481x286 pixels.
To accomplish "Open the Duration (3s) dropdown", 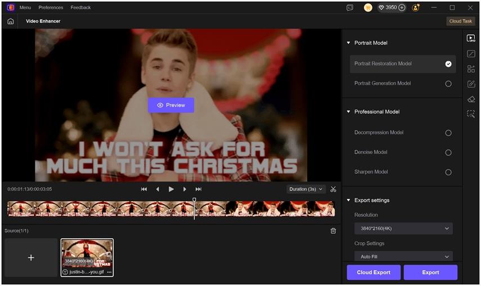I will click(x=305, y=189).
